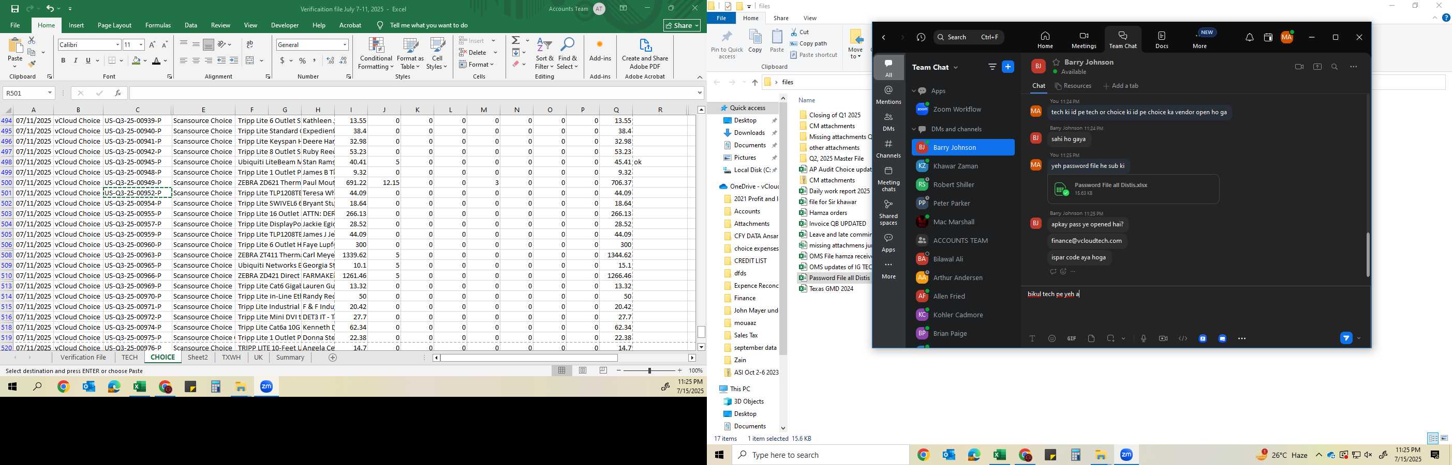Expand the Team Chat header dropdown
The height and width of the screenshot is (465, 1452).
click(955, 68)
